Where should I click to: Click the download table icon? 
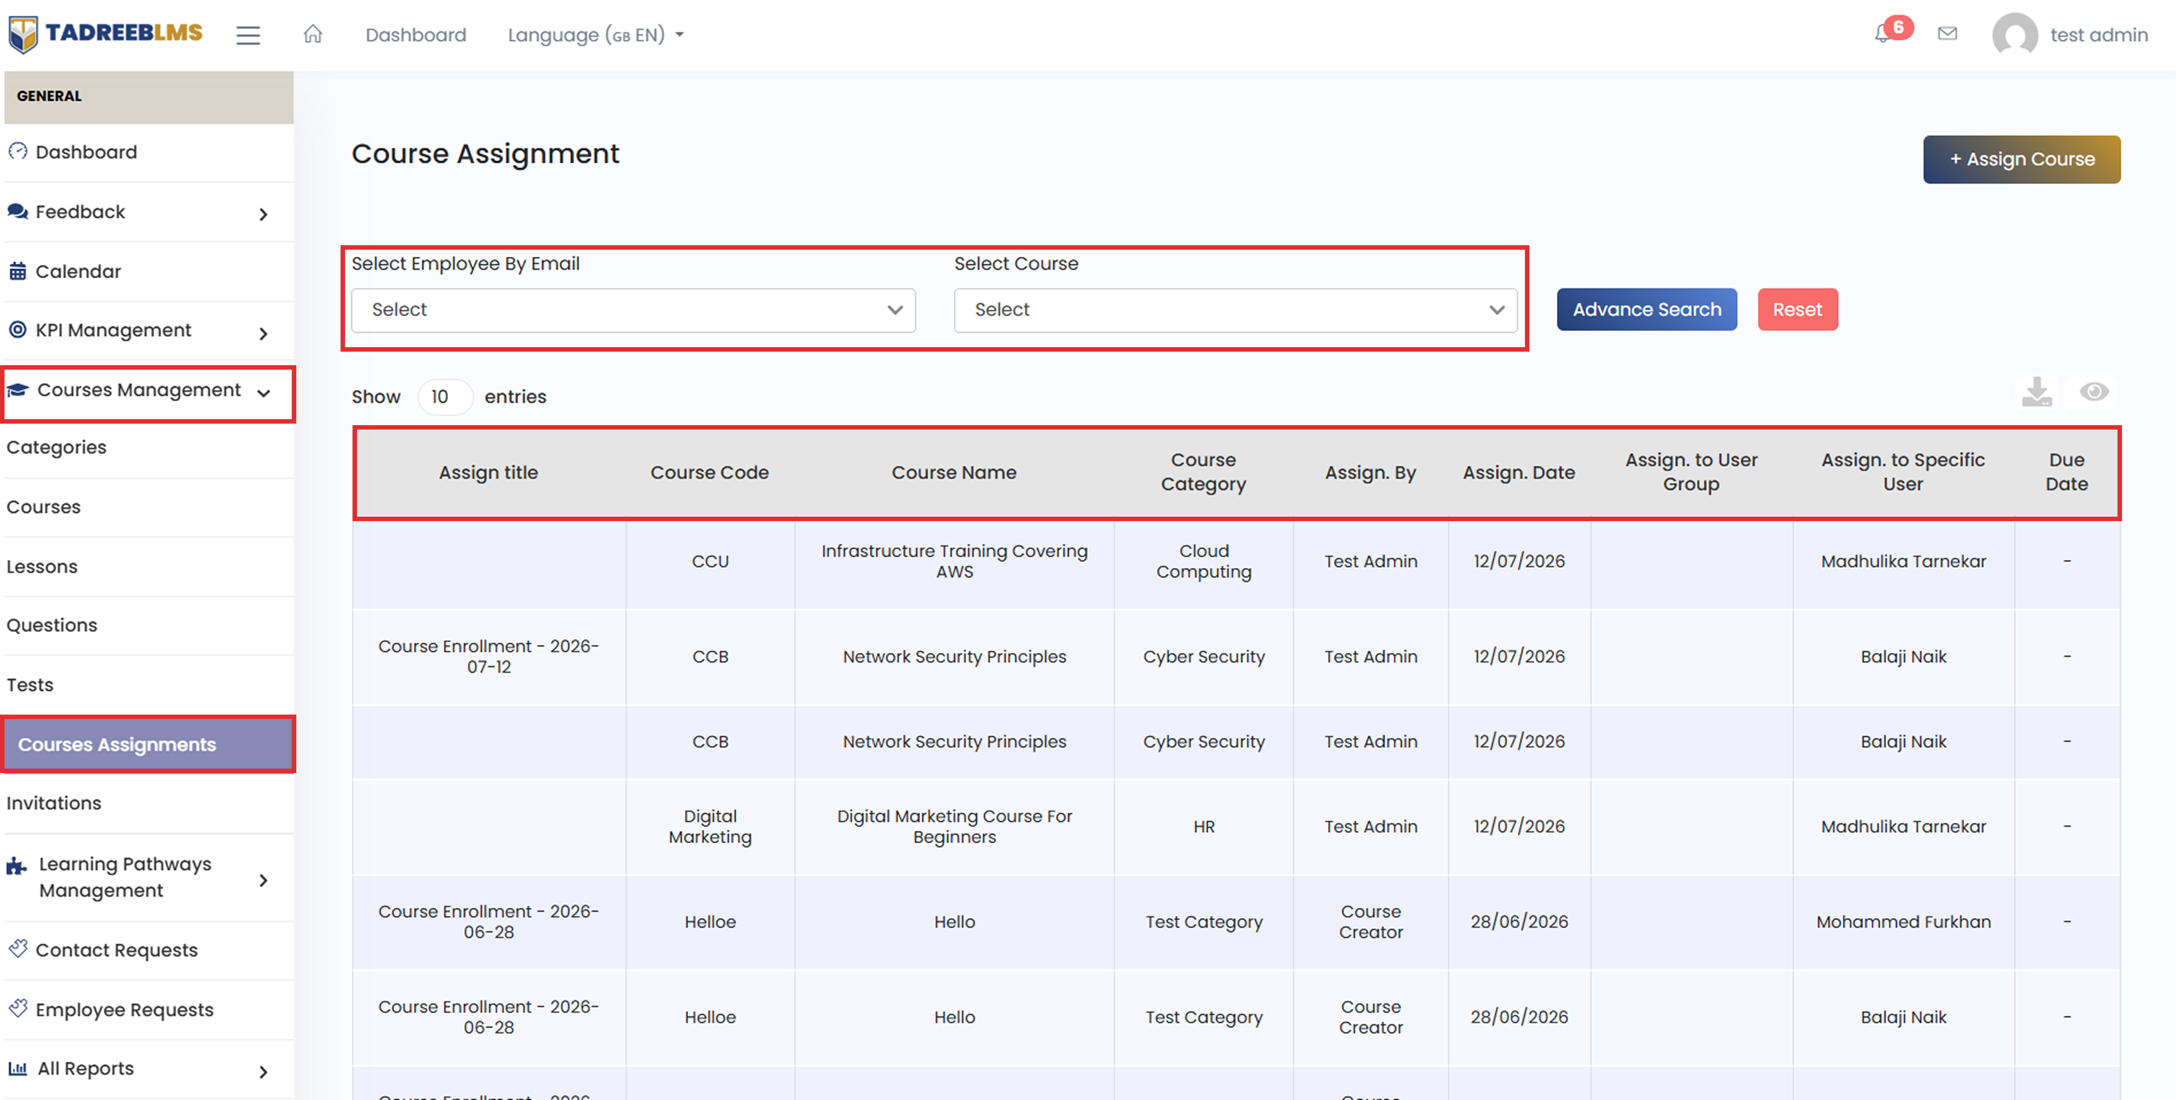(2036, 392)
